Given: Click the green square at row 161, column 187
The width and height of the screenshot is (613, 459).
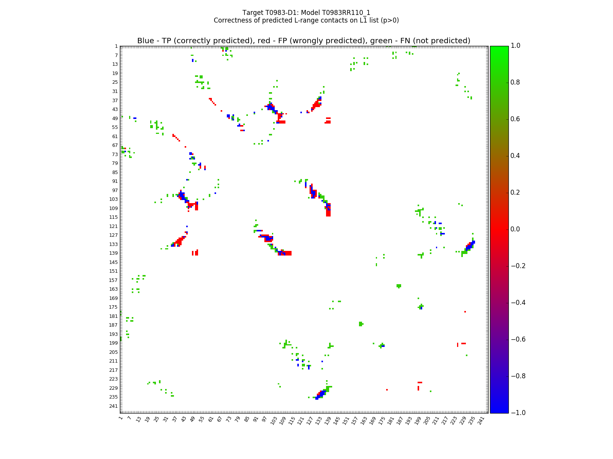Looking at the screenshot, I should (399, 286).
